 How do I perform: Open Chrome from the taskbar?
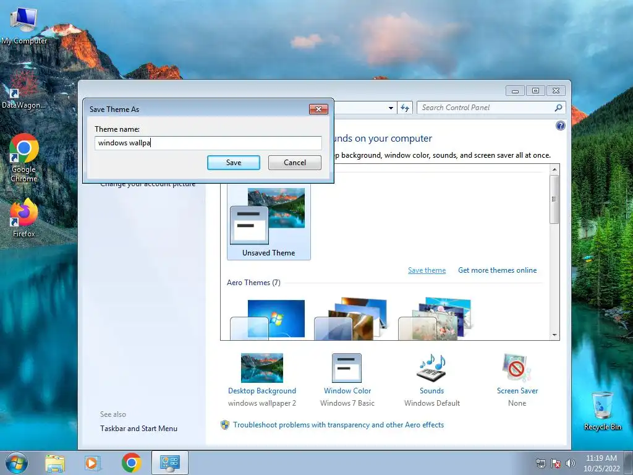[131, 463]
